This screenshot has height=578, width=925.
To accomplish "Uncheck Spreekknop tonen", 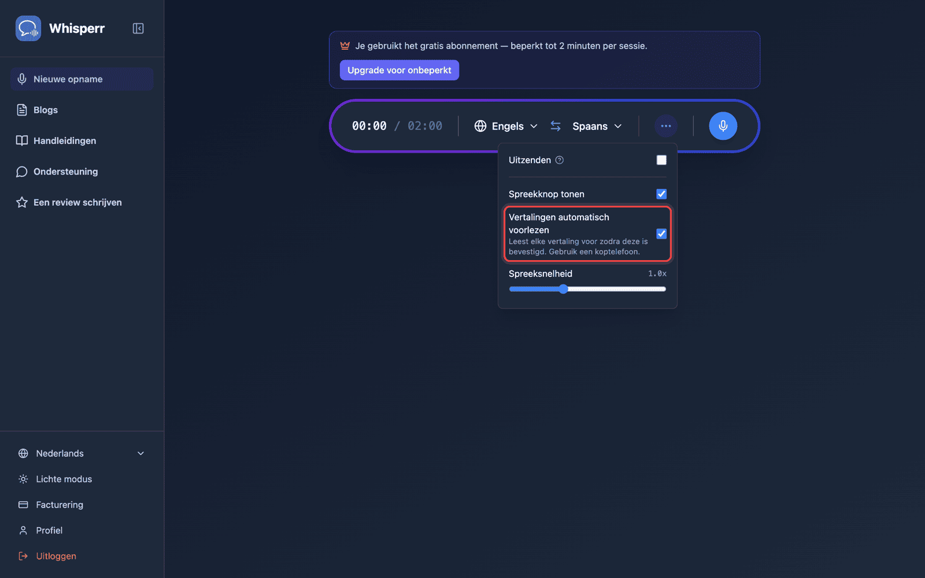I will (x=661, y=194).
